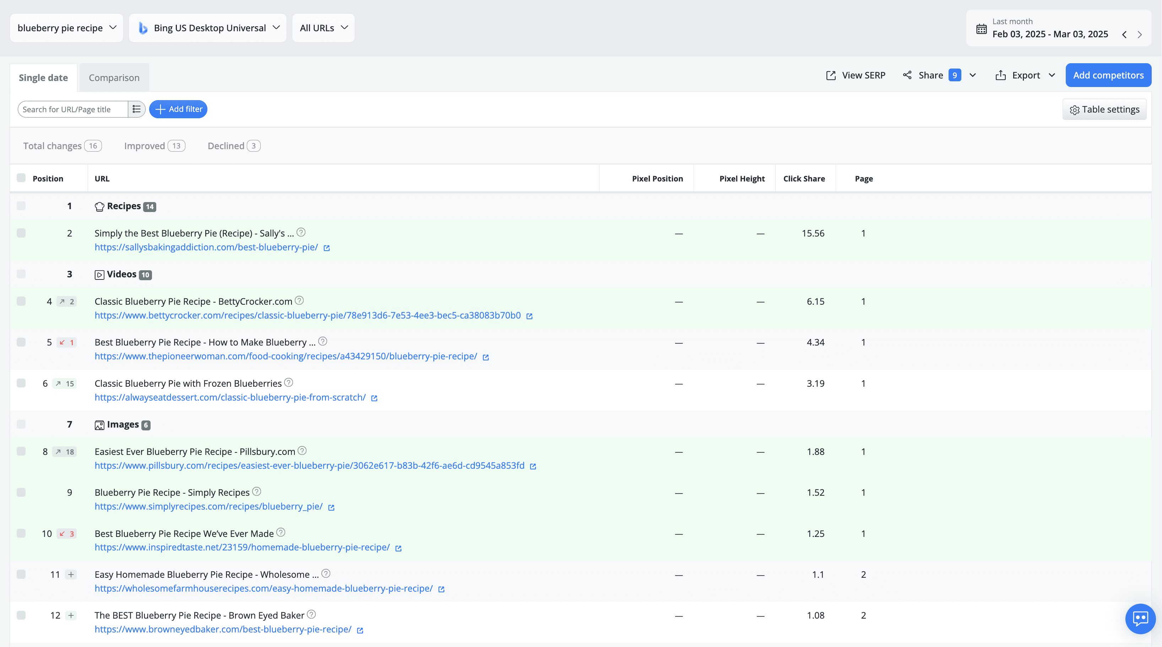Check the Images row checkbox
Screen dimensions: 1162x647
(x=21, y=424)
